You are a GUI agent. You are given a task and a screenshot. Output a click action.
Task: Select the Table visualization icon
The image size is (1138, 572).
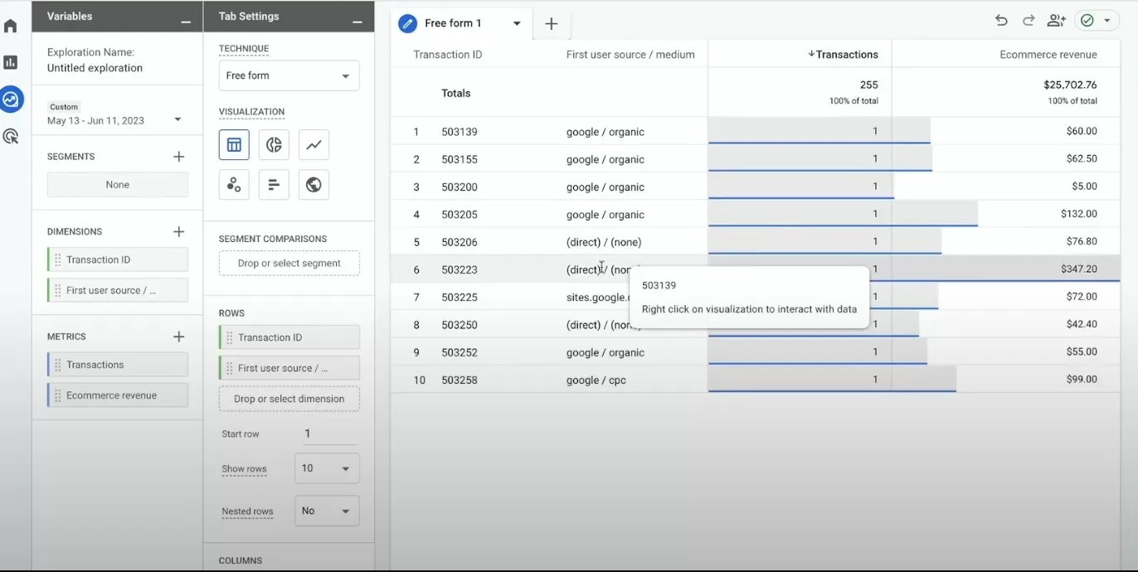(234, 144)
